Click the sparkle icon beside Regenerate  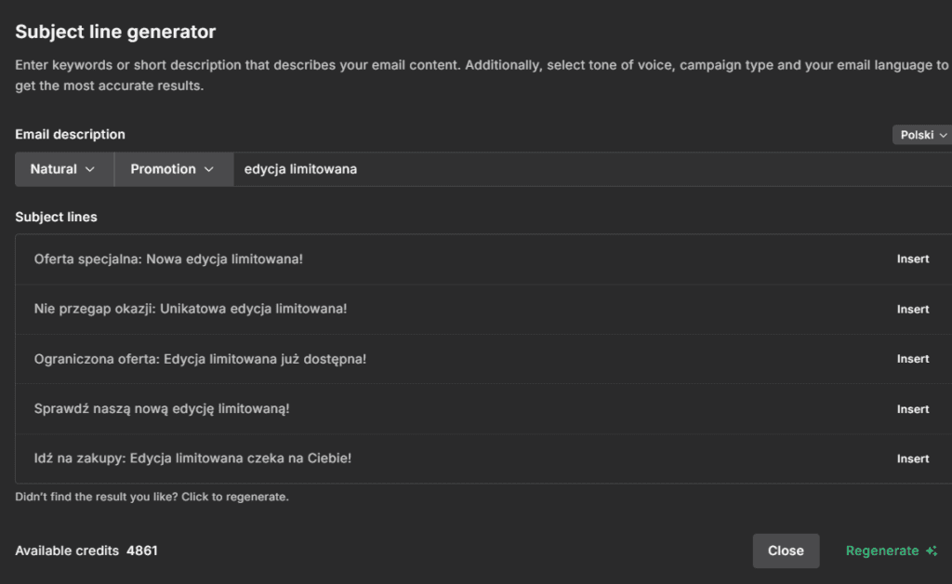point(932,551)
